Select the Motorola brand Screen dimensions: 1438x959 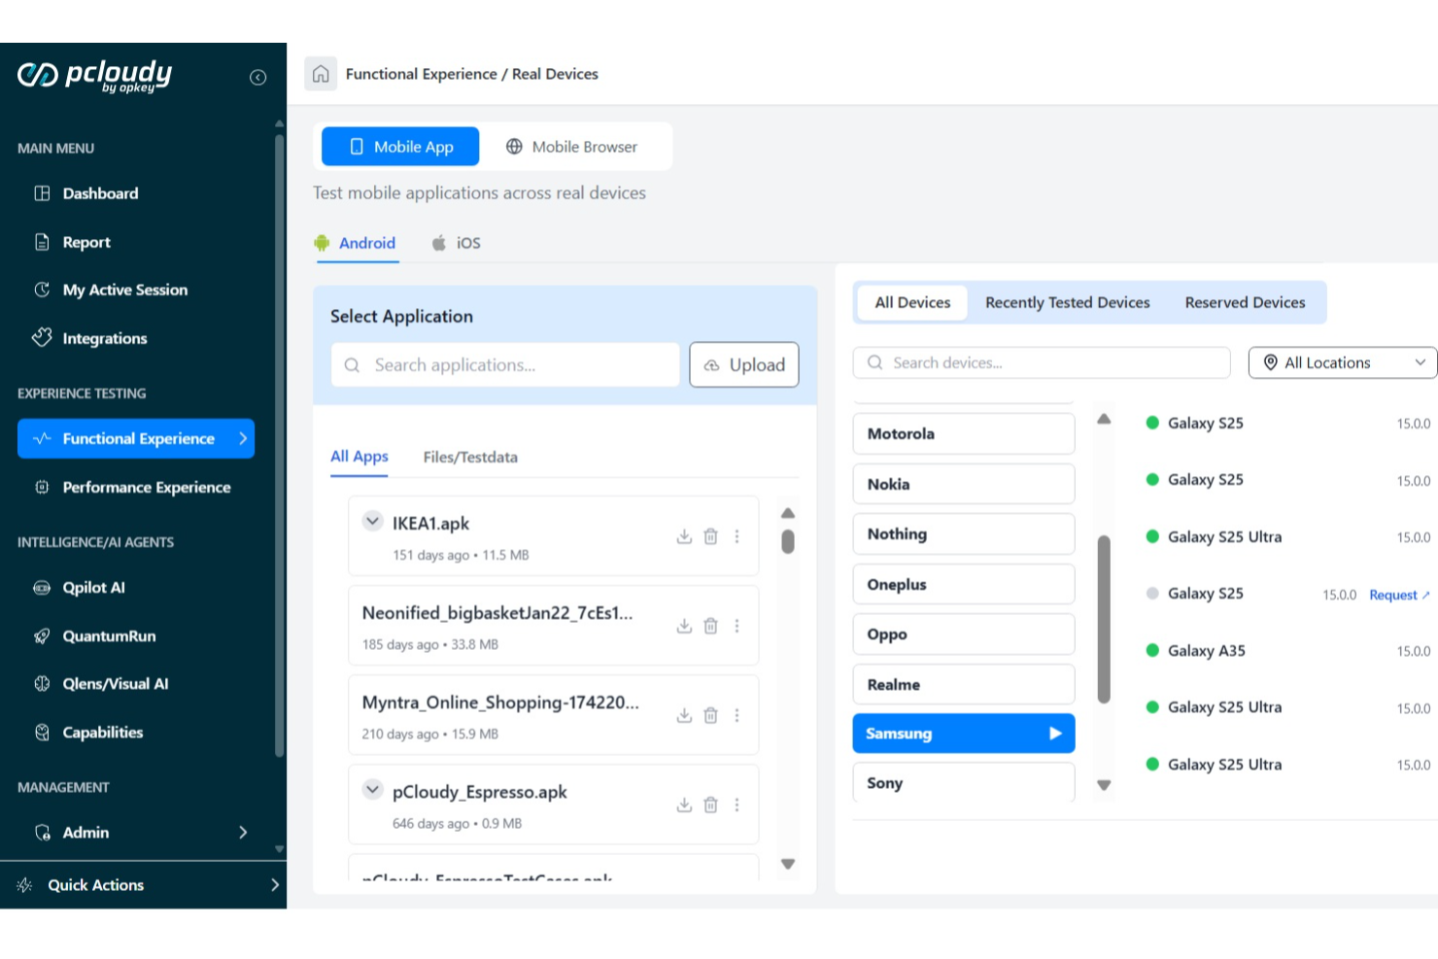[x=964, y=433]
